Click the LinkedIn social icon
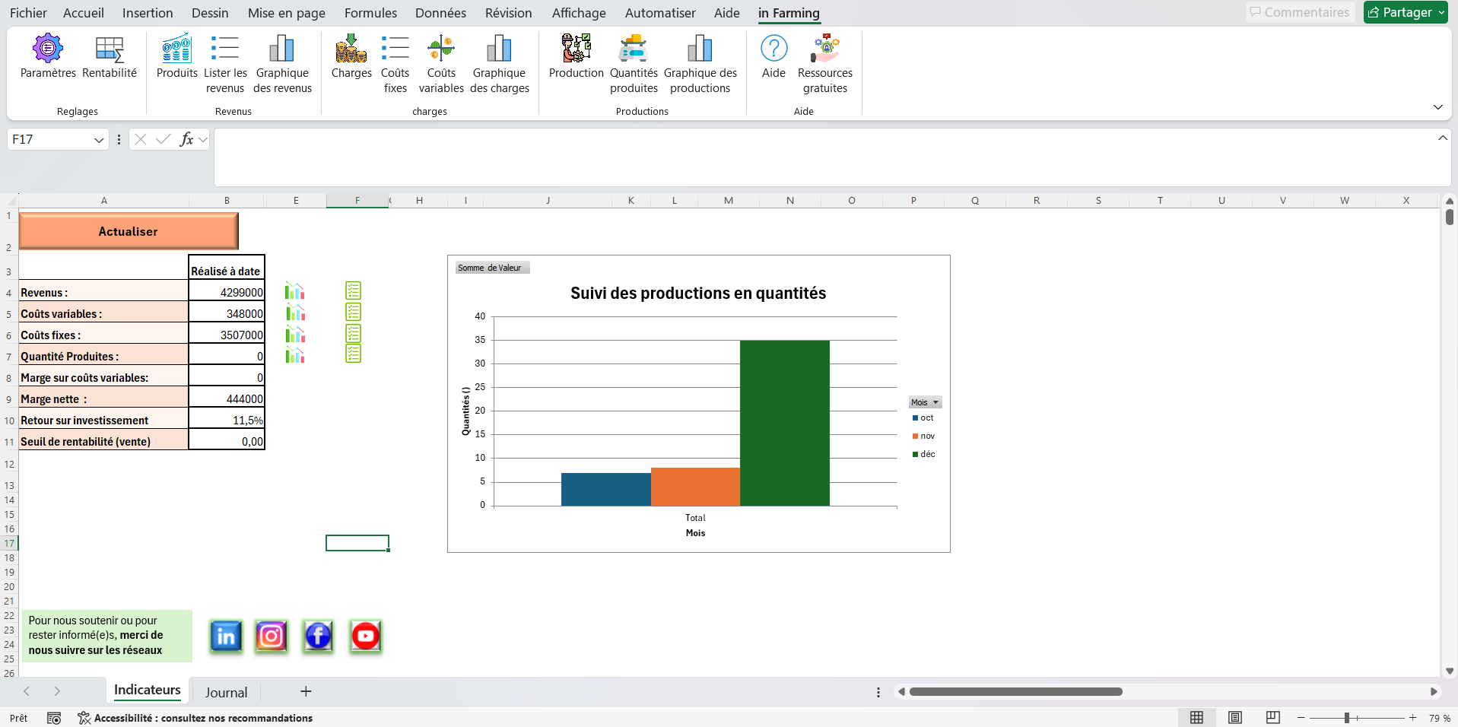Screen dimensions: 1458x727 (226, 637)
